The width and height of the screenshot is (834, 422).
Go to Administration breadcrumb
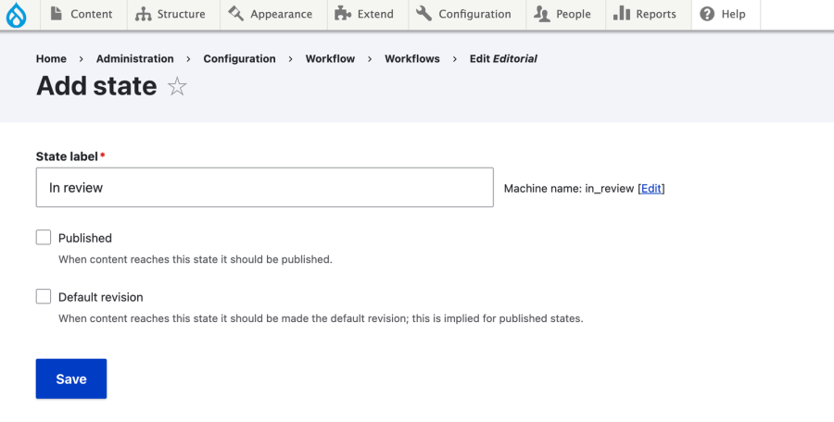[x=135, y=59]
